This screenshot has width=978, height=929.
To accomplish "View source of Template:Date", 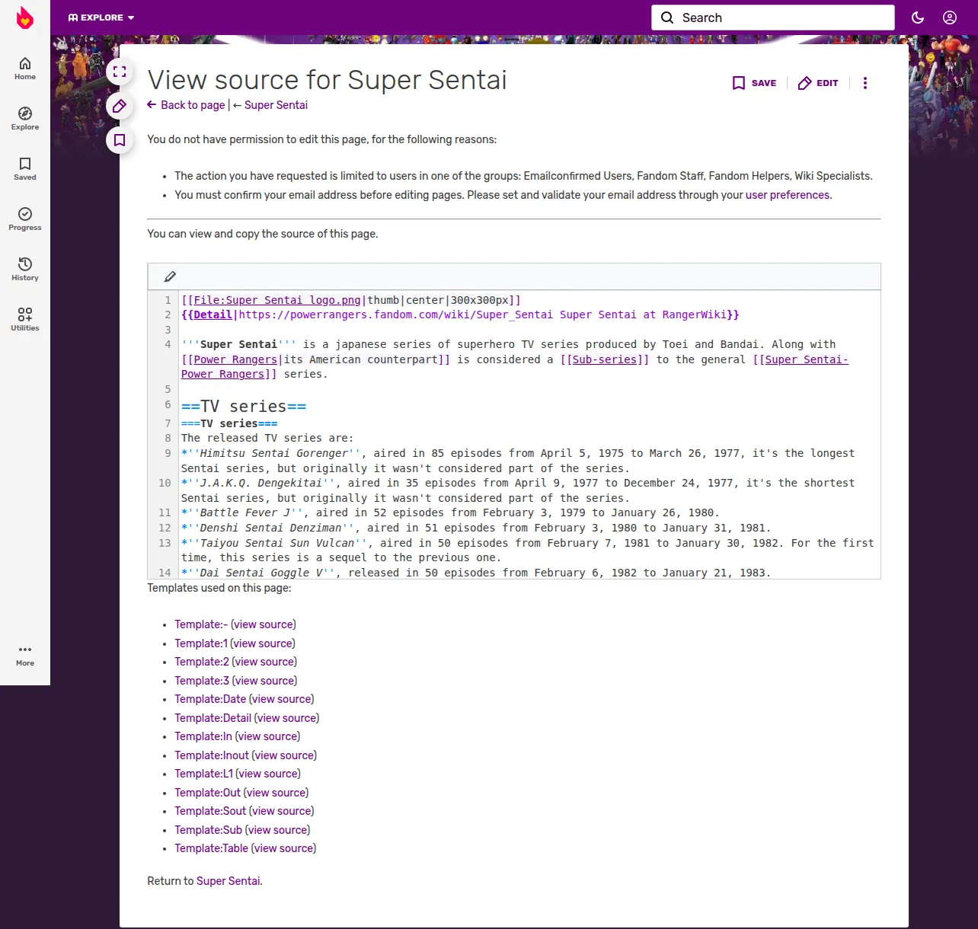I will [x=282, y=699].
